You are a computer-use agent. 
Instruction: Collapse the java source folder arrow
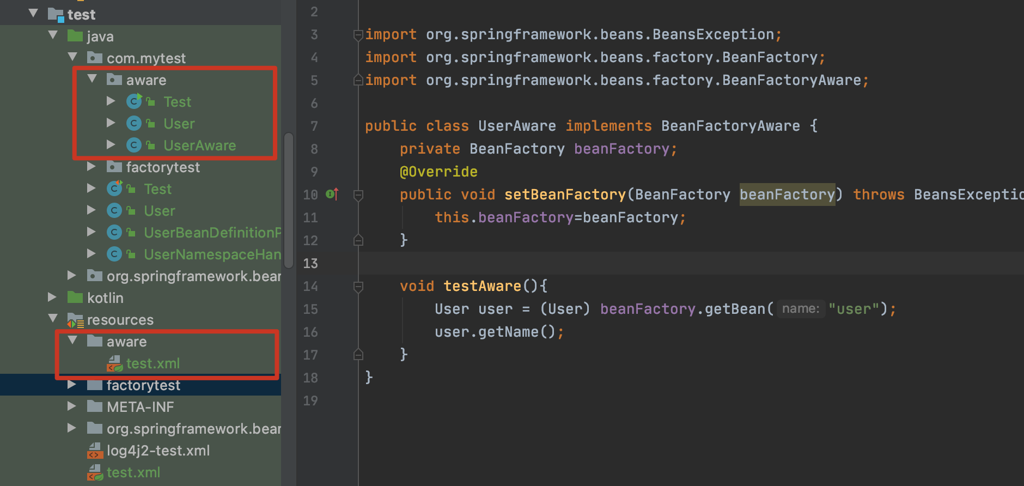(x=53, y=35)
